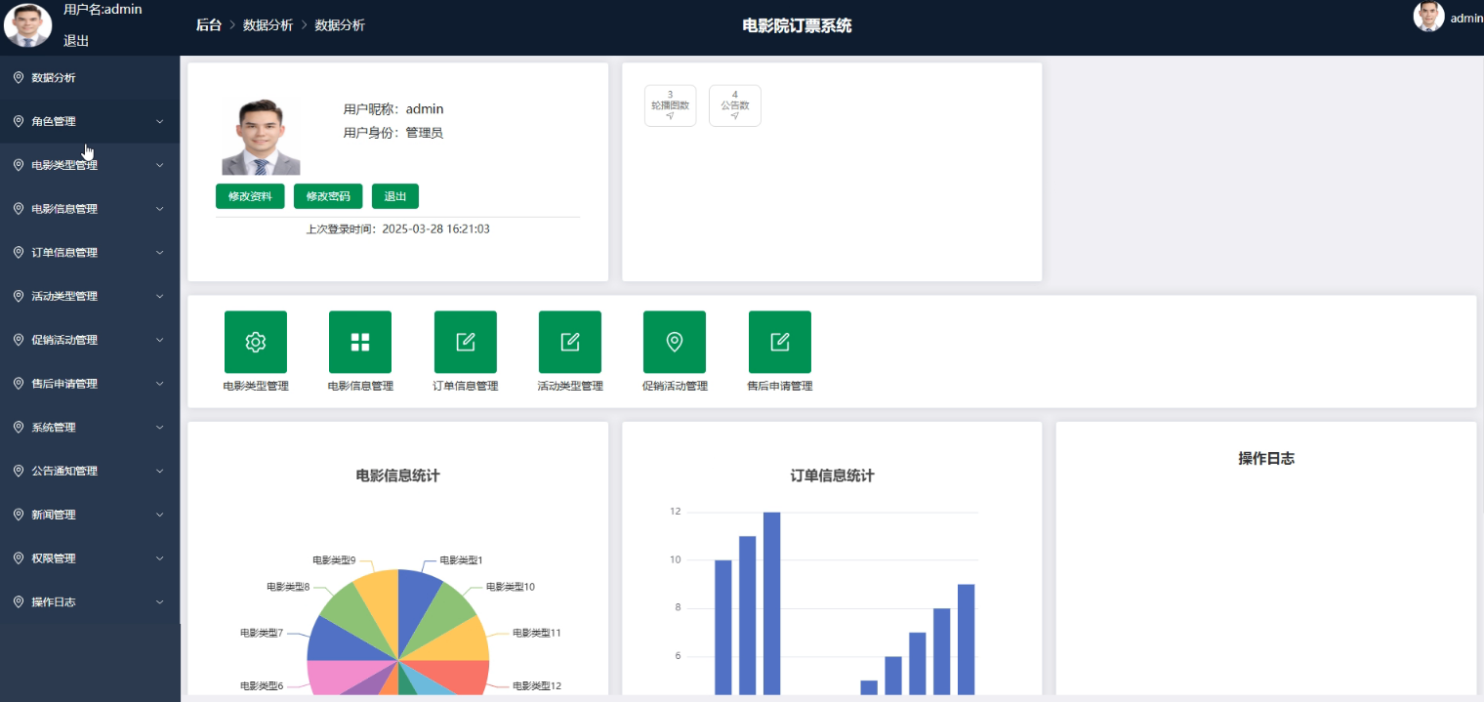Expand 权限管理 chevron
1484x702 pixels.
tap(160, 558)
